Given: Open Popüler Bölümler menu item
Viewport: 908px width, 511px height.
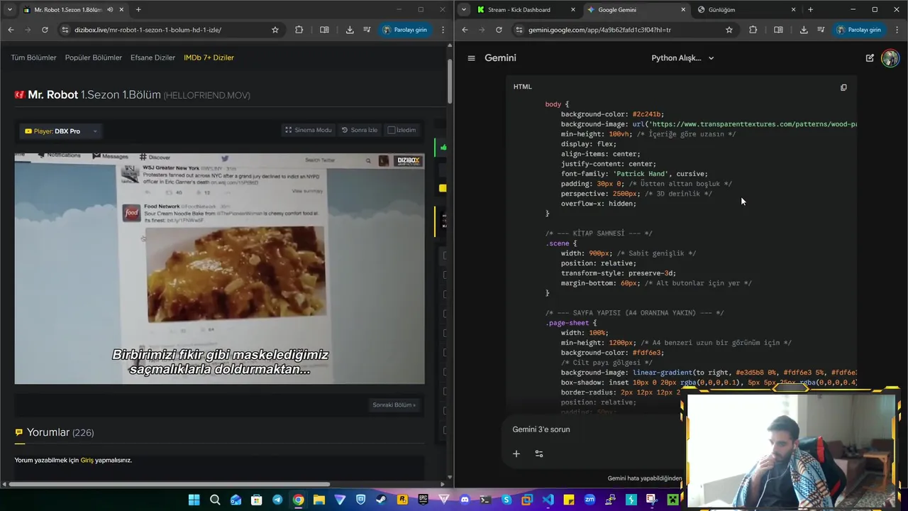Looking at the screenshot, I should (x=94, y=57).
